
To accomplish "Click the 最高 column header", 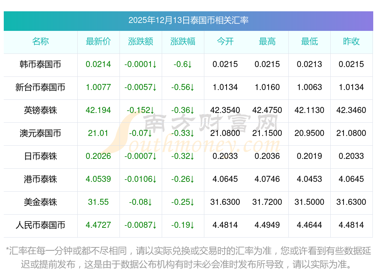I will tap(267, 41).
